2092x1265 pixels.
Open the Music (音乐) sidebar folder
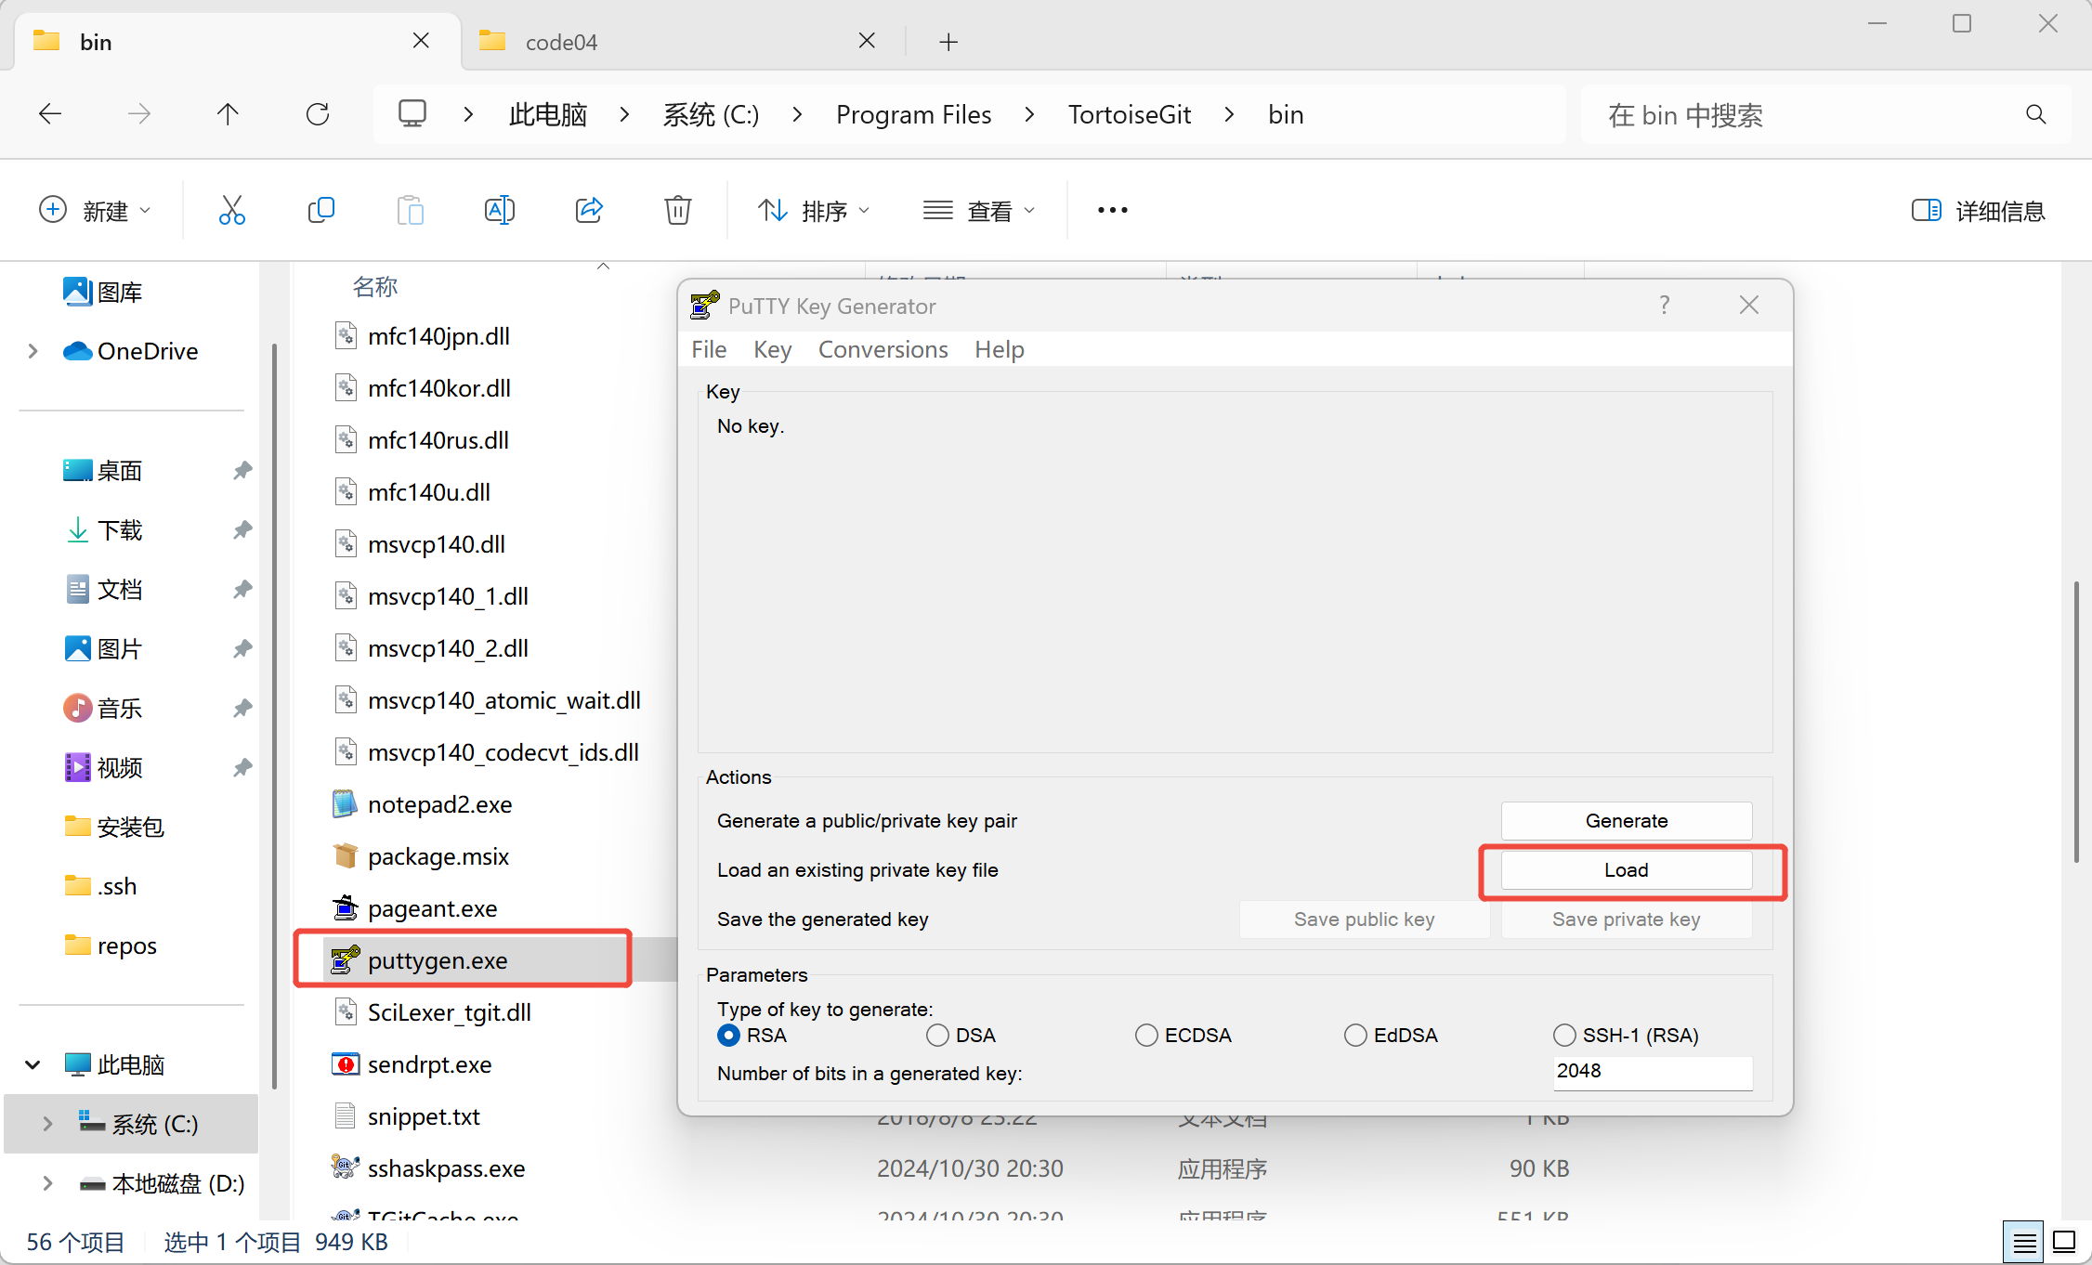tap(103, 709)
